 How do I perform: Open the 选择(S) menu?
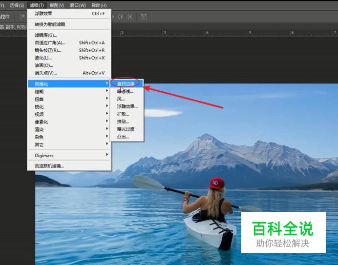pos(17,5)
